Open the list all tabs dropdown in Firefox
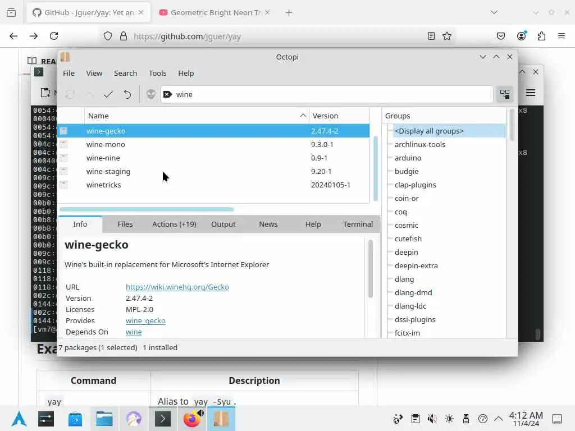The width and height of the screenshot is (575, 431). click(494, 12)
